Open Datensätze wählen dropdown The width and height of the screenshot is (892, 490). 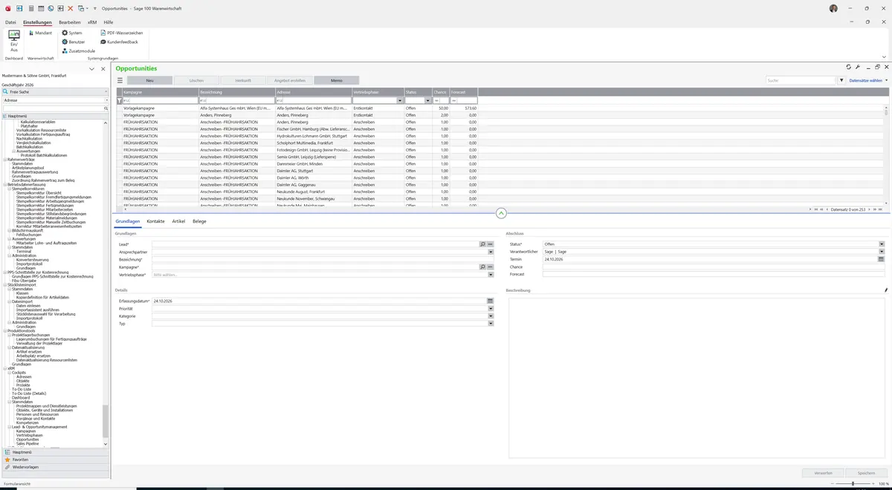point(868,80)
